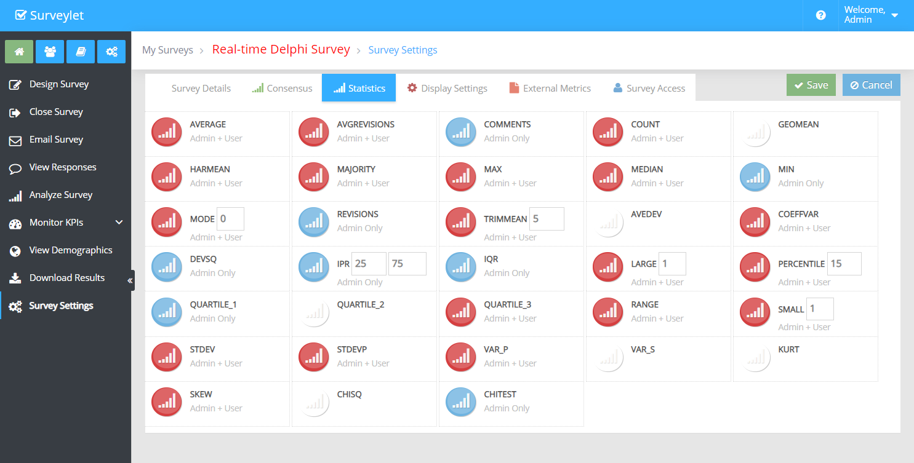914x463 pixels.
Task: Toggle the COMMENTS statistic circle
Action: (461, 132)
